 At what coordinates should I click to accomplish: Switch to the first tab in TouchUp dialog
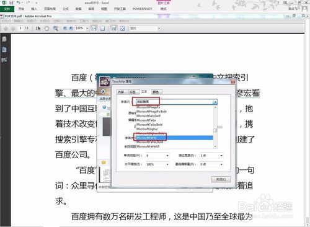pos(121,92)
